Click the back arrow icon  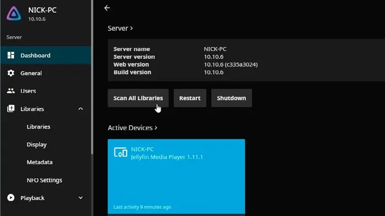107,8
